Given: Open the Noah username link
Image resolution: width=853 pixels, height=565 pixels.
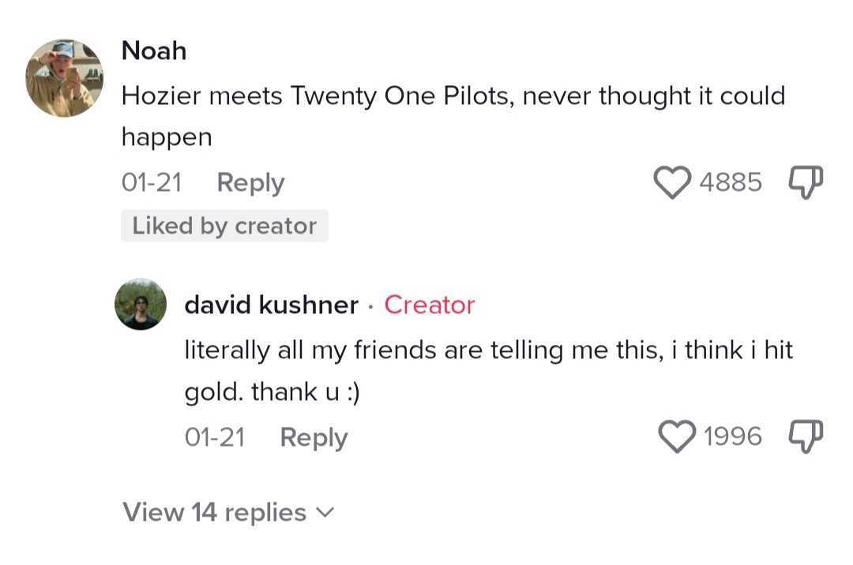Looking at the screenshot, I should pos(154,51).
